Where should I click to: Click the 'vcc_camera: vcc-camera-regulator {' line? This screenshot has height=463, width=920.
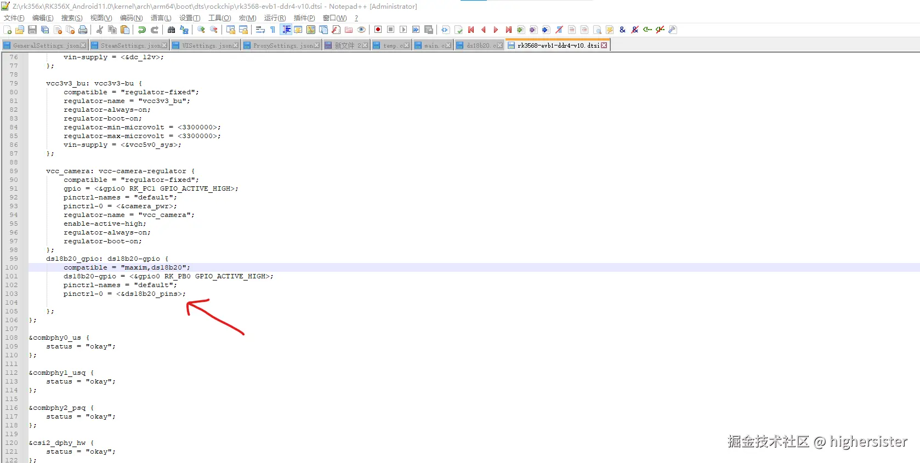(x=120, y=171)
